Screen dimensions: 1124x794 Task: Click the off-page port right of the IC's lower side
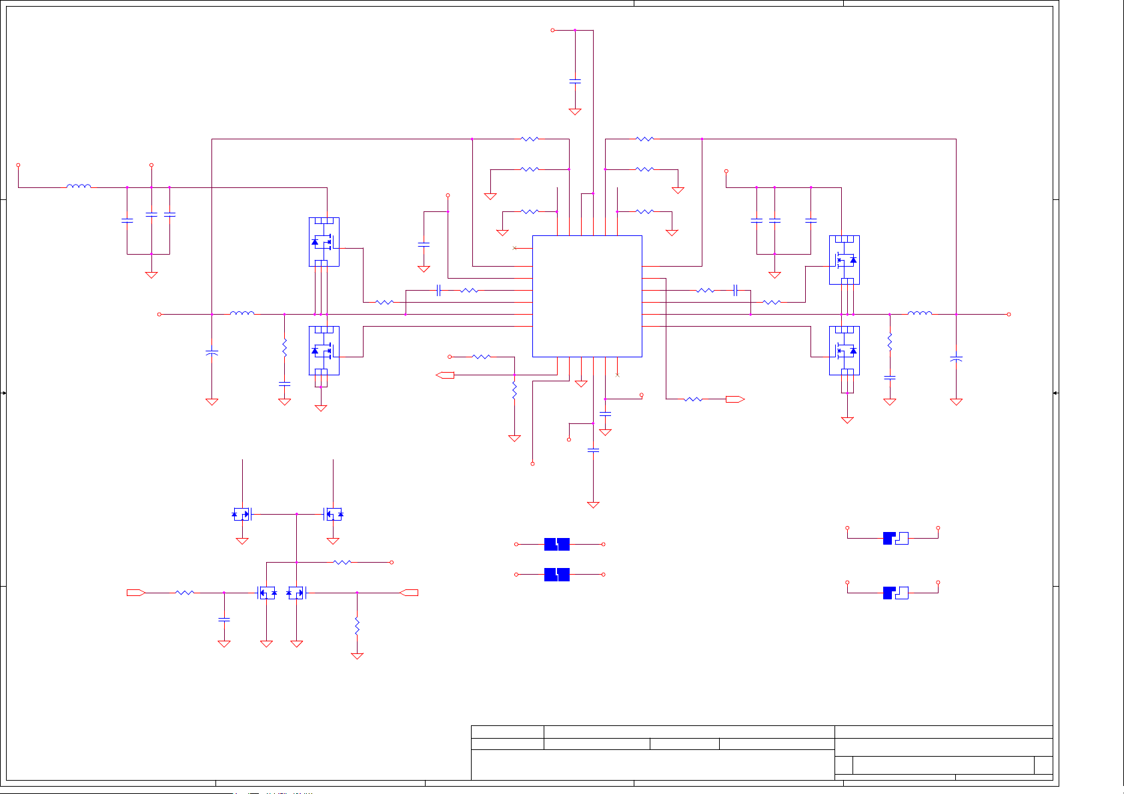[735, 399]
